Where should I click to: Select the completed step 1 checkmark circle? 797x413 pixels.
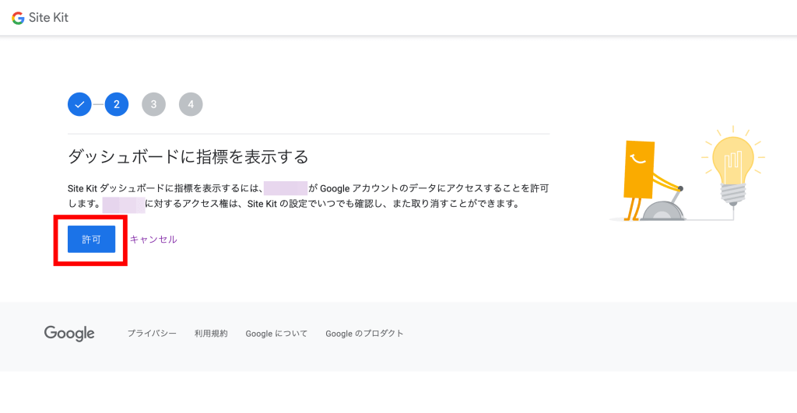tap(79, 104)
